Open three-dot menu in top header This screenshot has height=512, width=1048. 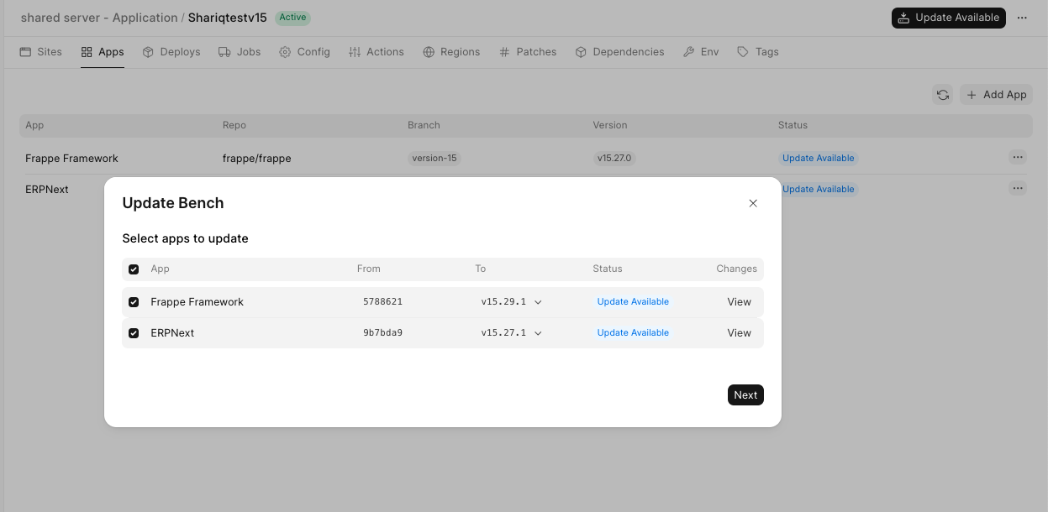point(1022,18)
